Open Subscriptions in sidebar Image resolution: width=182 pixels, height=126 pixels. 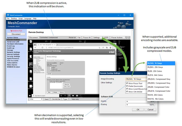click(12, 63)
